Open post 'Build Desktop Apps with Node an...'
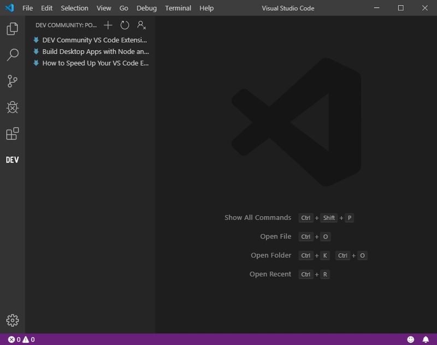Image resolution: width=437 pixels, height=345 pixels. point(91,51)
